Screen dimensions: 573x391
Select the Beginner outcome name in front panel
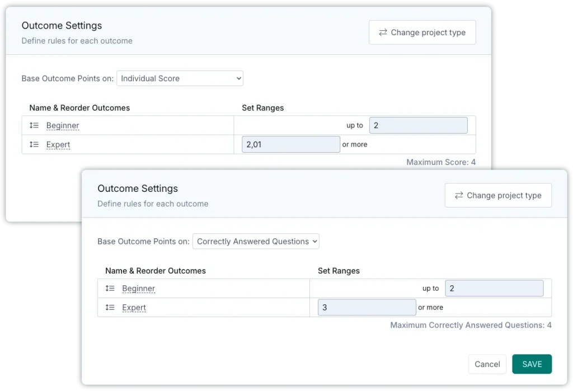click(138, 289)
